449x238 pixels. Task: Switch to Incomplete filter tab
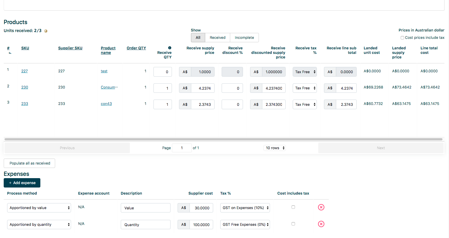[x=244, y=37]
